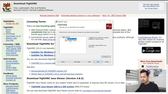The image size is (168, 94).
Task: Go to Home in TightVNC sidebar
Action: coord(8,30)
